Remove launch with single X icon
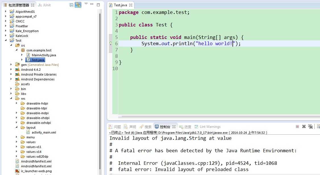 pos(304,126)
